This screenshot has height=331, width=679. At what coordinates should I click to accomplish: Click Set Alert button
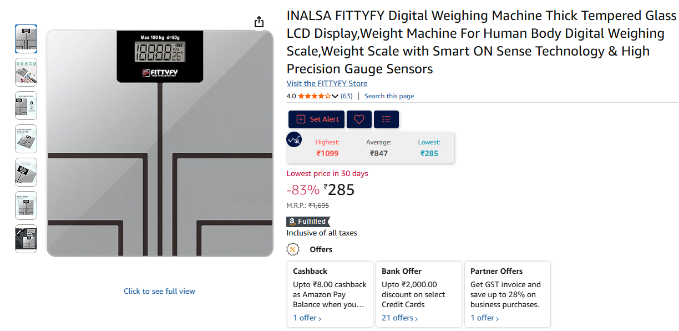click(x=317, y=119)
